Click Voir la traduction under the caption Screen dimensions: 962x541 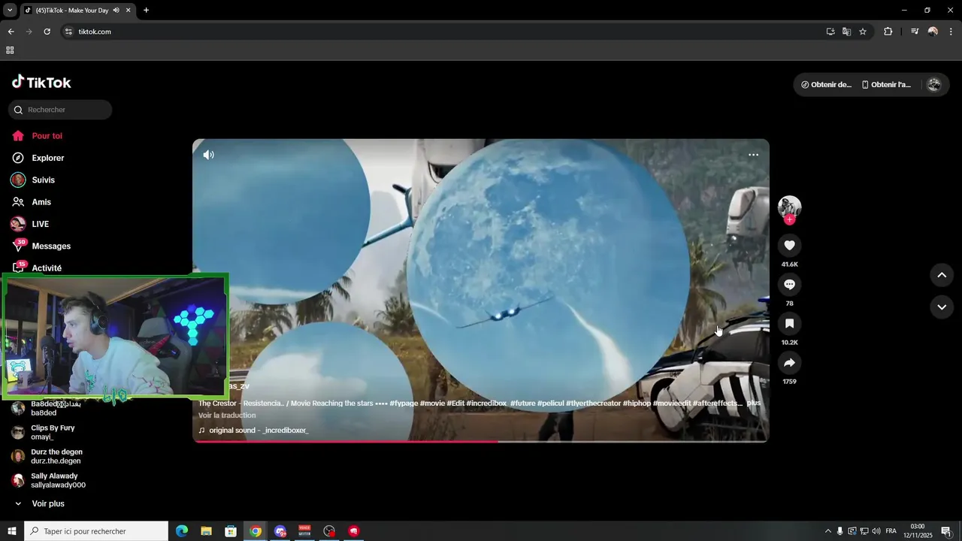point(227,416)
